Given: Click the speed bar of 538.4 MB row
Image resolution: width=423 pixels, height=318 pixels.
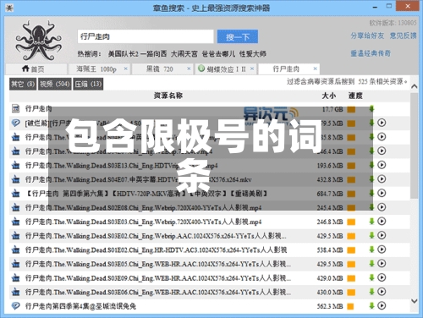Looking at the screenshot, I should (x=351, y=250).
